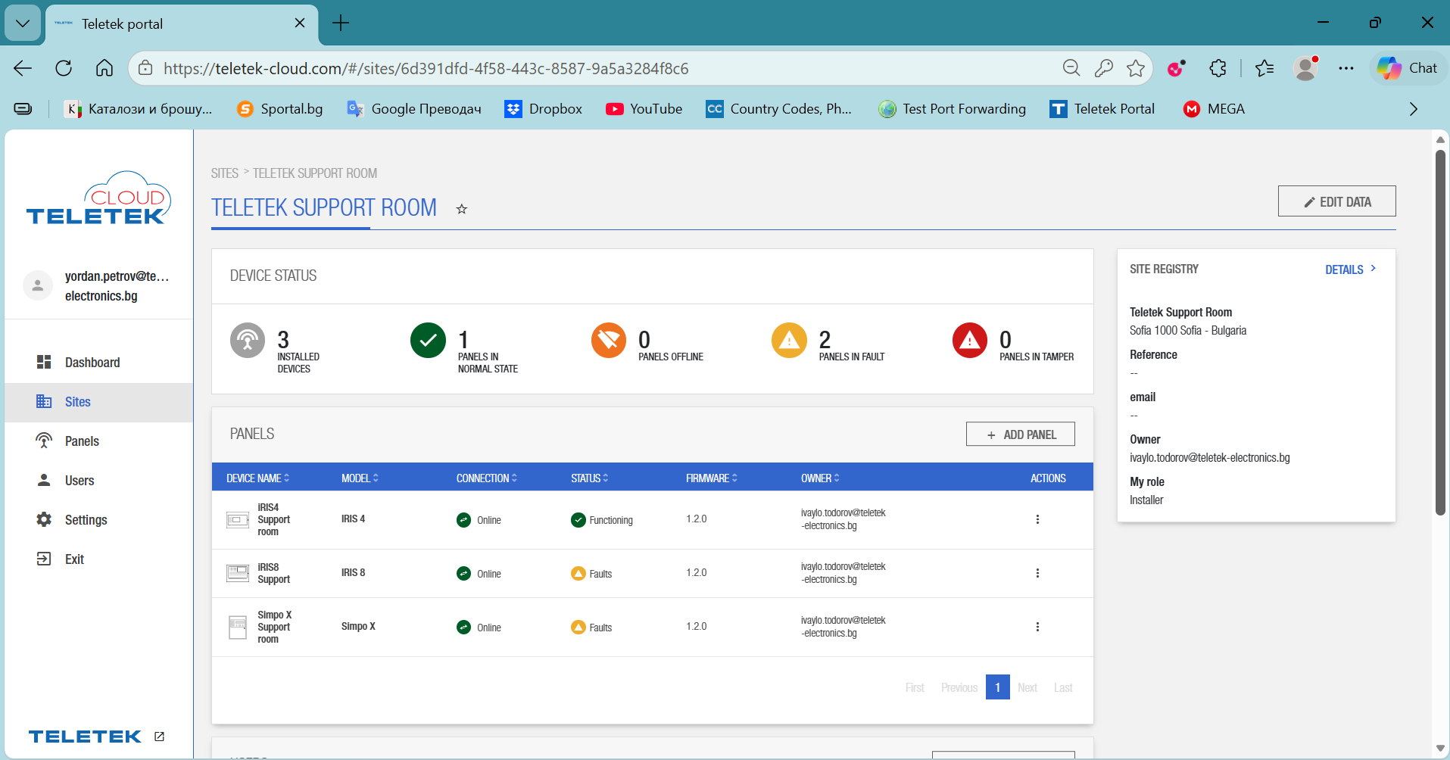This screenshot has width=1450, height=760.
Task: Sort panels by Firmware column
Action: pyautogui.click(x=712, y=478)
